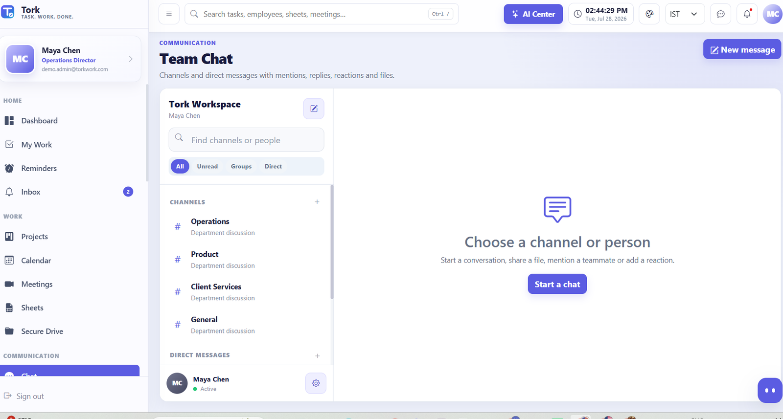Click the Start a chat button
This screenshot has height=419, width=783.
[x=557, y=284]
